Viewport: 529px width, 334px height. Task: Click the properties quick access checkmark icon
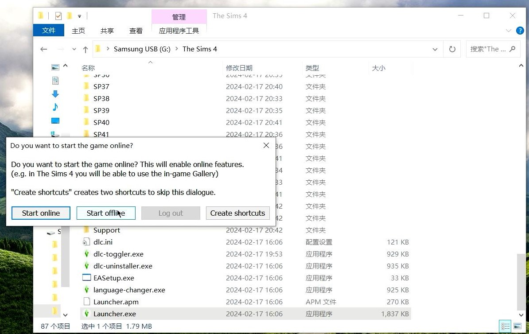pyautogui.click(x=58, y=16)
